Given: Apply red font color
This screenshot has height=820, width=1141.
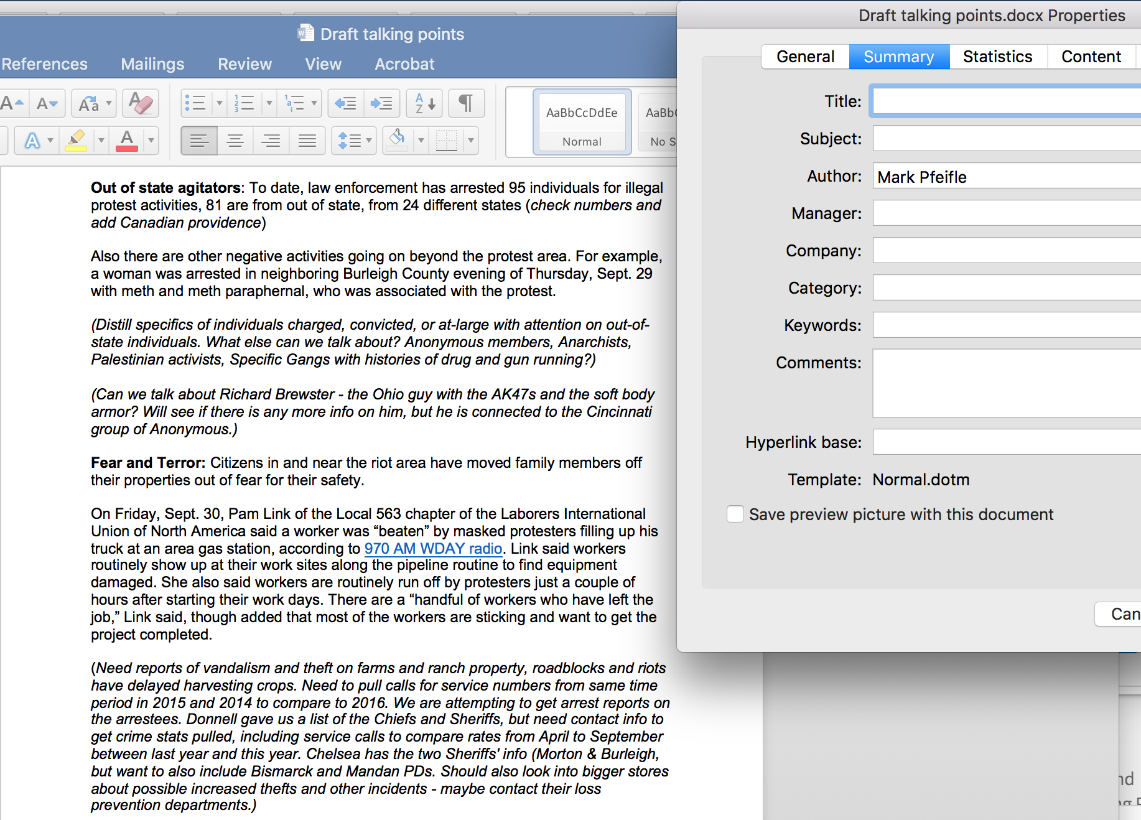Looking at the screenshot, I should click(127, 141).
